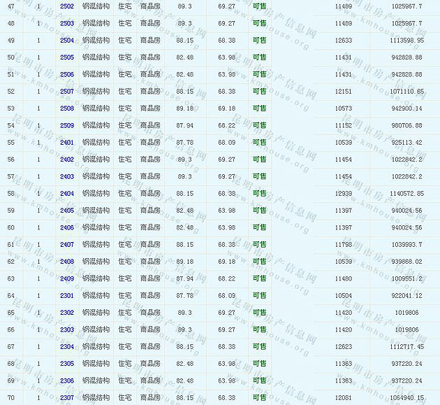Click room number 2509
The width and height of the screenshot is (440, 405).
pos(67,125)
